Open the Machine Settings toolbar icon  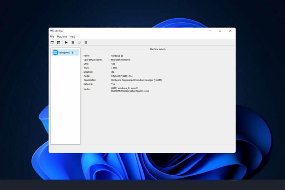click(59, 42)
